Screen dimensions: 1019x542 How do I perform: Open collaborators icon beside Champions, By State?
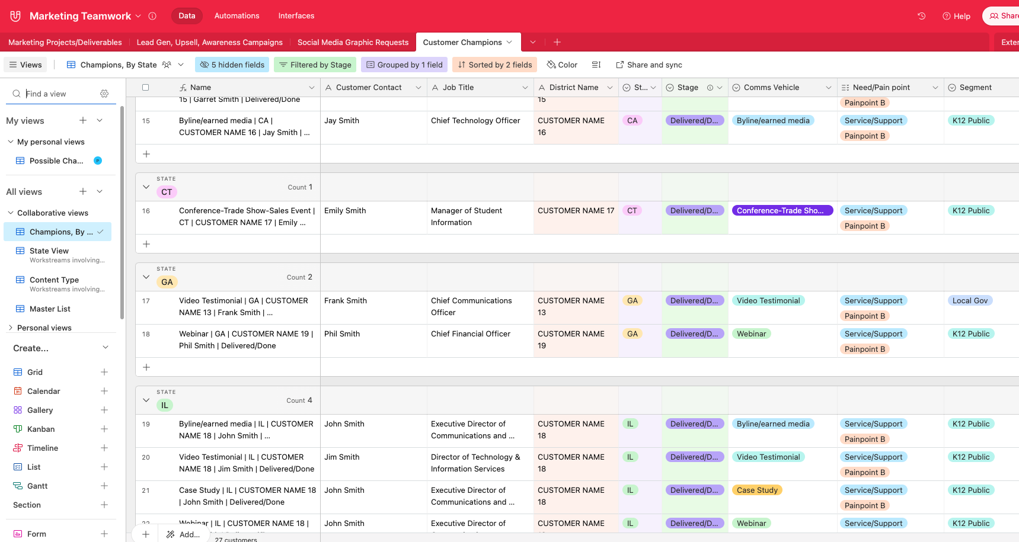(167, 65)
